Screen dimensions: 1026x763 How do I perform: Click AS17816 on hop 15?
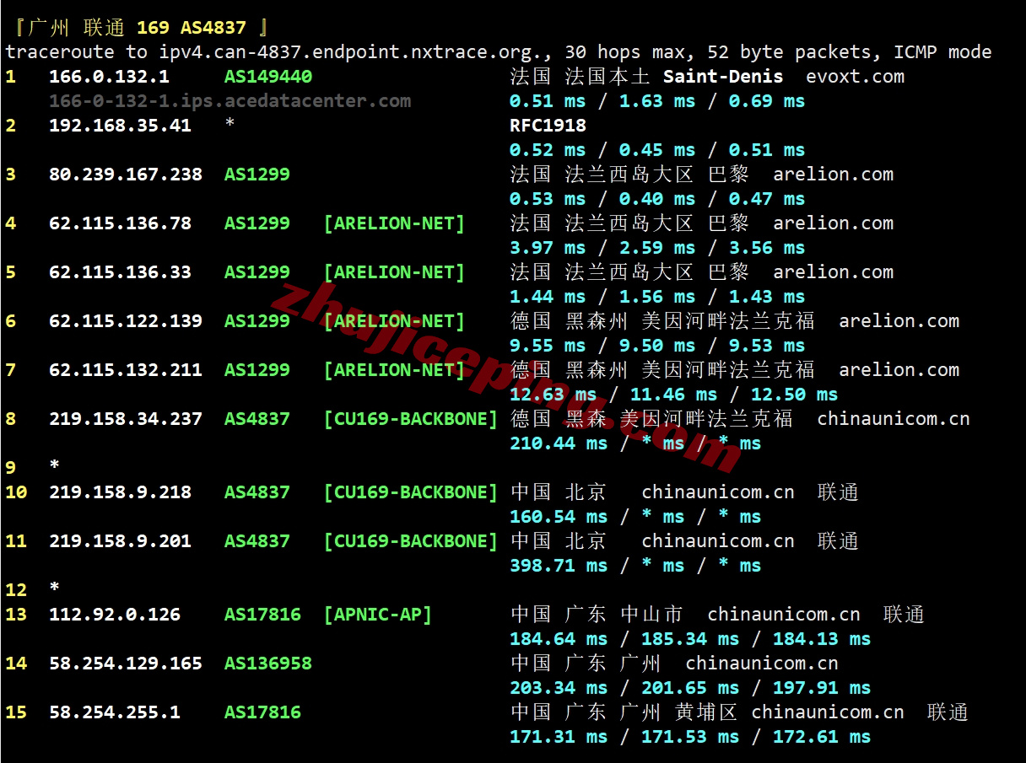coord(262,712)
